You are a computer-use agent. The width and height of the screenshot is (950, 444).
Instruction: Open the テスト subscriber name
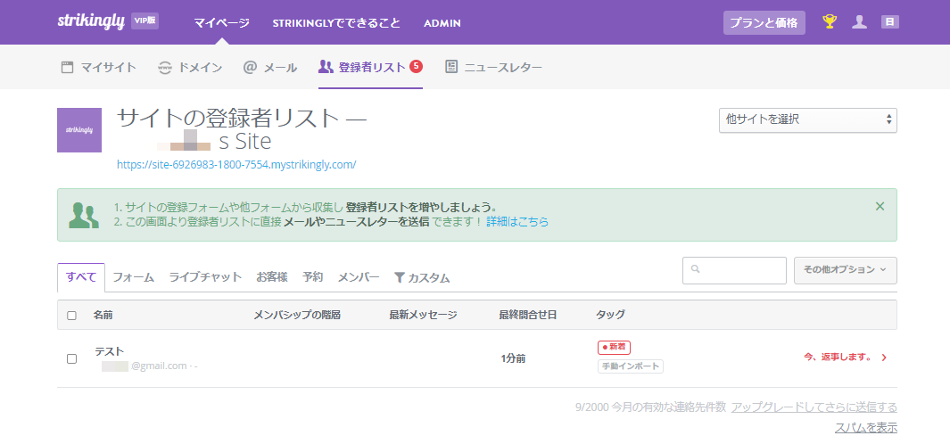109,351
